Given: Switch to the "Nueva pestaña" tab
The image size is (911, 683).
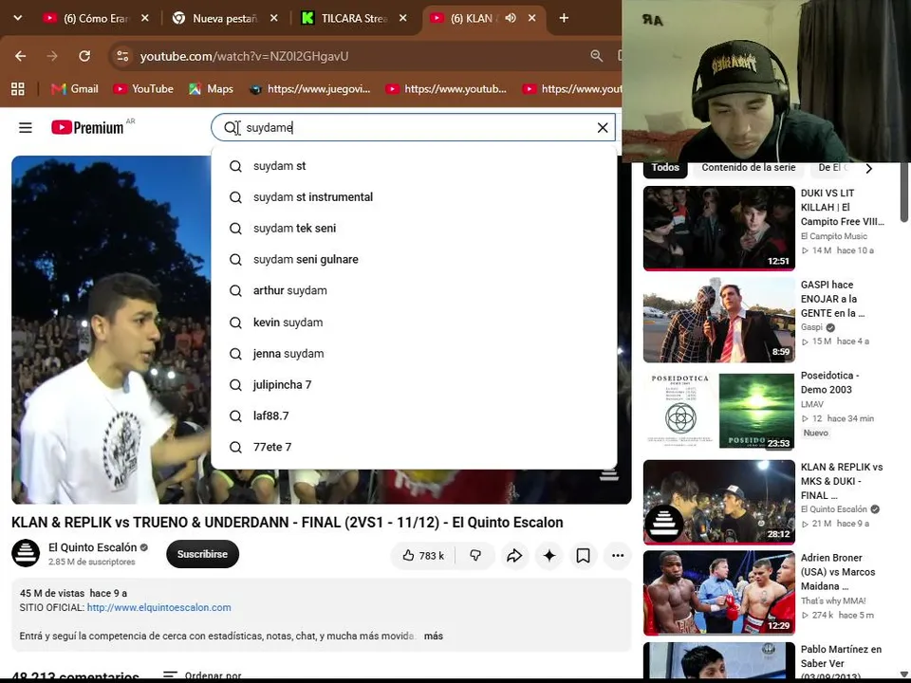Looking at the screenshot, I should [x=225, y=19].
